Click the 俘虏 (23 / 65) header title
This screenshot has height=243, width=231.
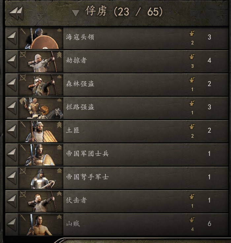tap(124, 12)
